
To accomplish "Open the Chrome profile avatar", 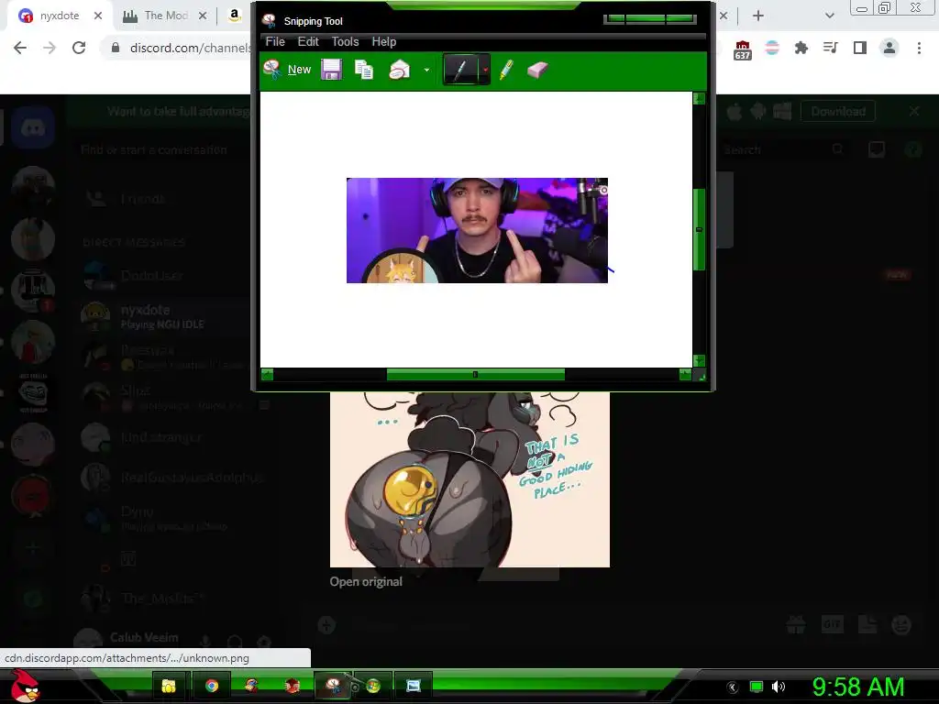I will click(x=889, y=48).
